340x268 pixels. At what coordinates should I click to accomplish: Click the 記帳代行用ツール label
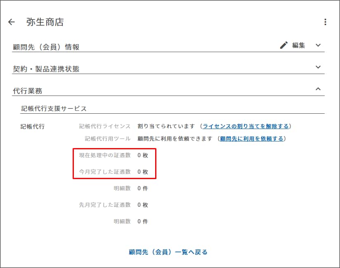tap(108, 139)
